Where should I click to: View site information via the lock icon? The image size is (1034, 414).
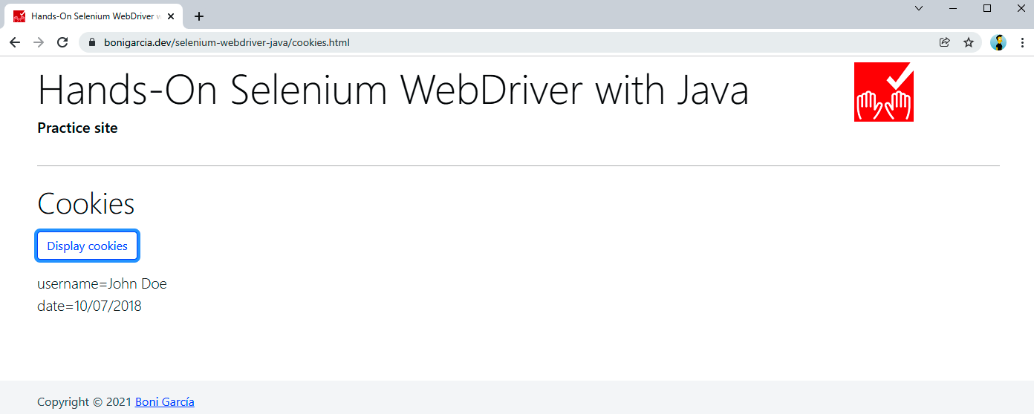coord(93,42)
